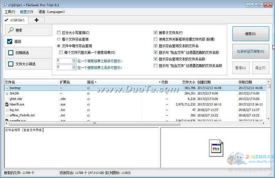275x178 pixels.
Task: Select the 文件中每行符合查询 radio button
Action: click(x=58, y=46)
